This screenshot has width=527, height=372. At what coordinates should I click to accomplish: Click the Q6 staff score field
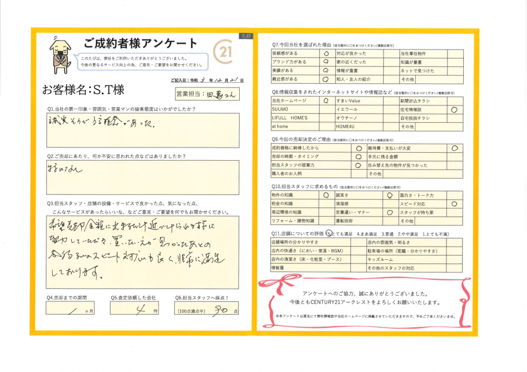pos(207,310)
